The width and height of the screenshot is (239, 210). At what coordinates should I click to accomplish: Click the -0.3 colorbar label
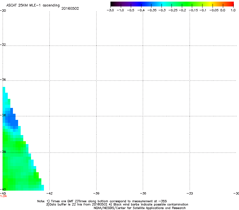[162, 10]
